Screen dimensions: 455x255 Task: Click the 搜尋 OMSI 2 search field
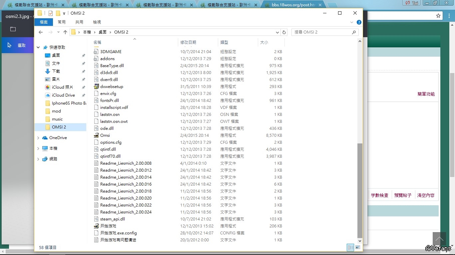[x=321, y=32]
